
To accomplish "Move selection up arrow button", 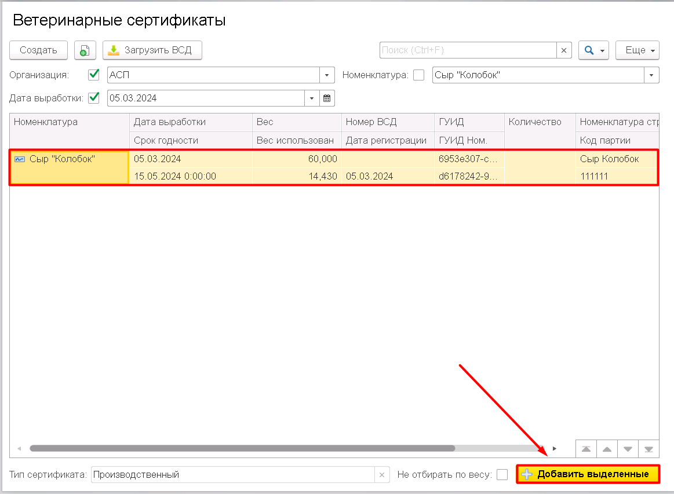I will click(607, 449).
